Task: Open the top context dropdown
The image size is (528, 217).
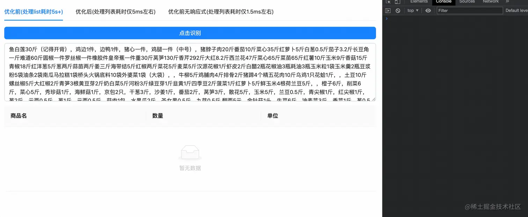Action: (413, 10)
